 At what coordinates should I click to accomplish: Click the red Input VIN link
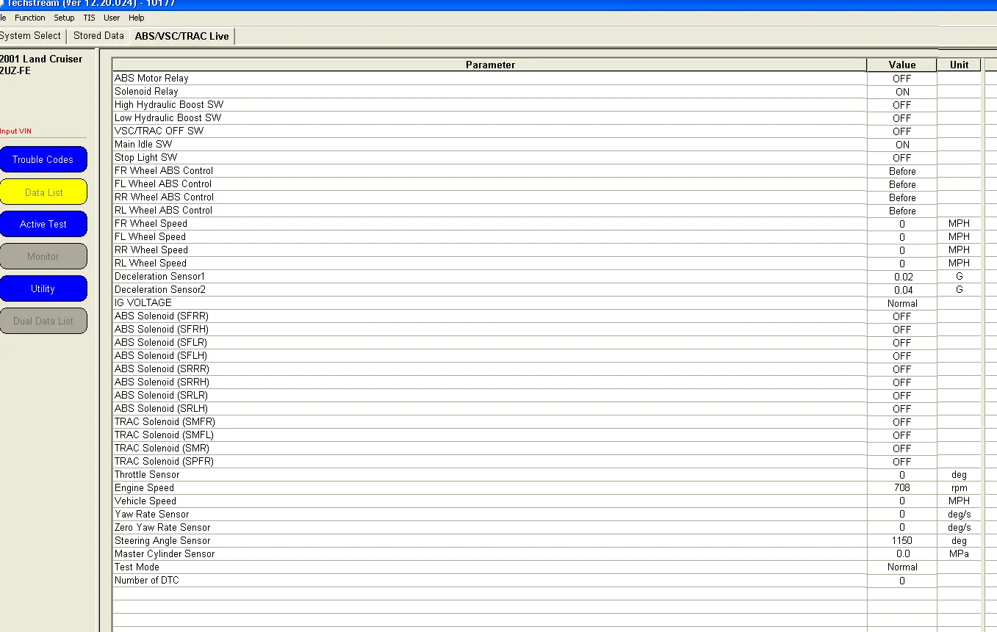click(15, 131)
